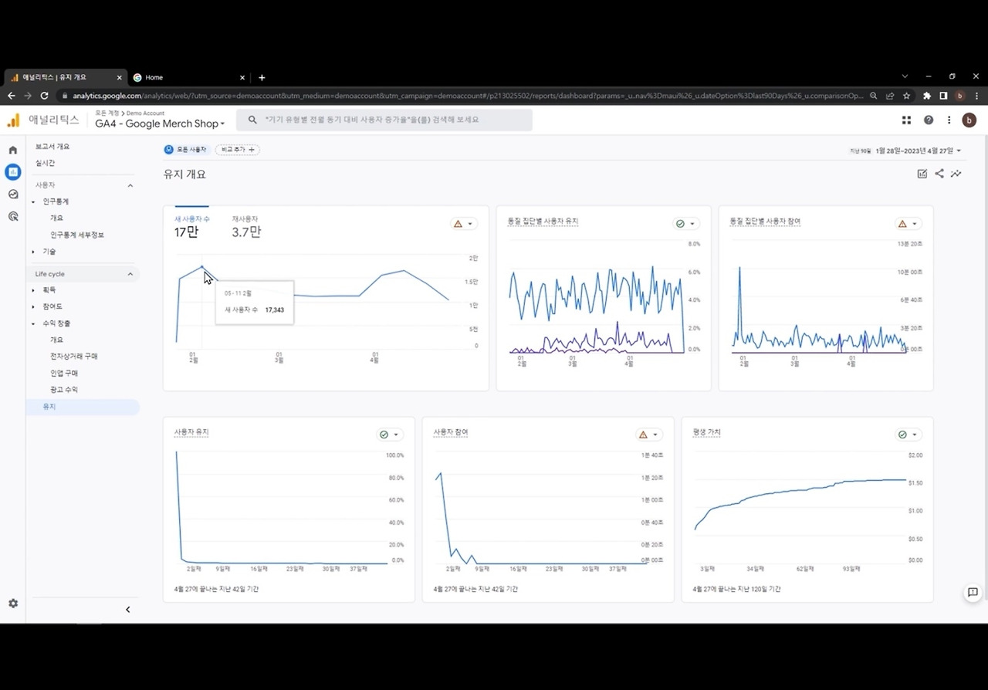Open the help question mark icon
The height and width of the screenshot is (690, 988).
pos(929,120)
